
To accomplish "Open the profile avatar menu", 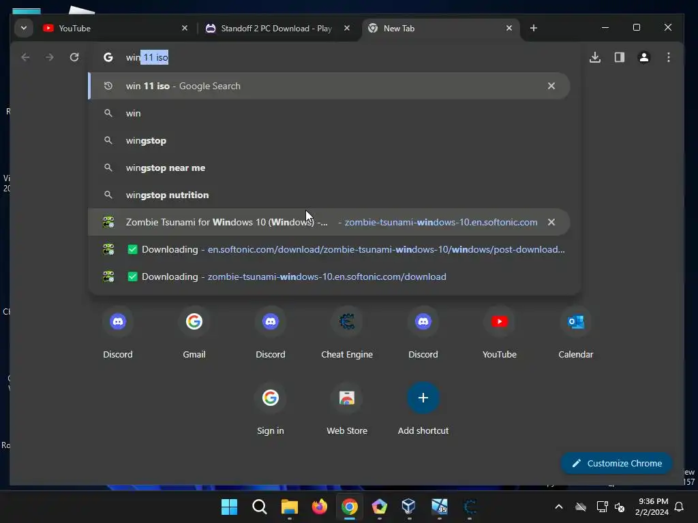I will click(x=643, y=57).
